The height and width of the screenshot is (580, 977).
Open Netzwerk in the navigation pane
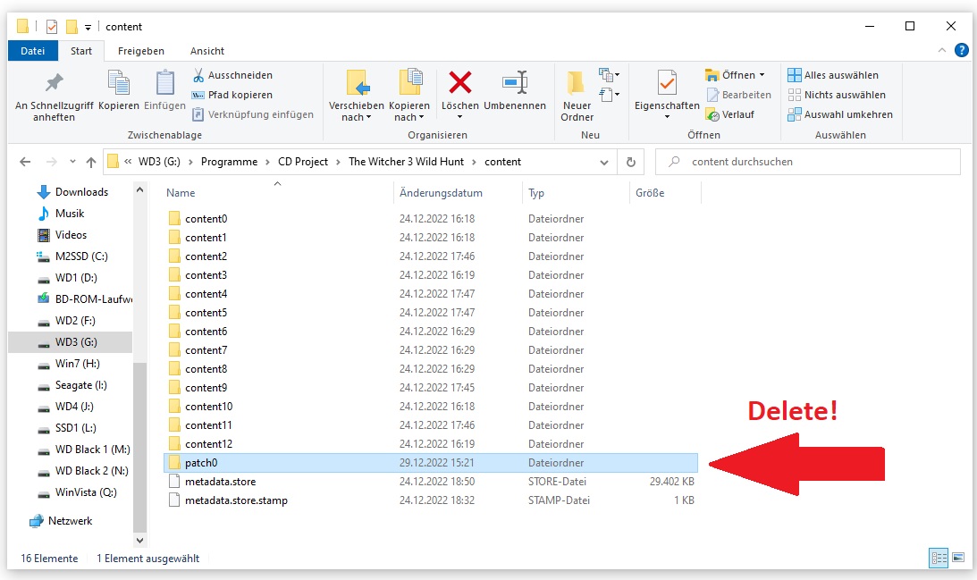[x=61, y=521]
